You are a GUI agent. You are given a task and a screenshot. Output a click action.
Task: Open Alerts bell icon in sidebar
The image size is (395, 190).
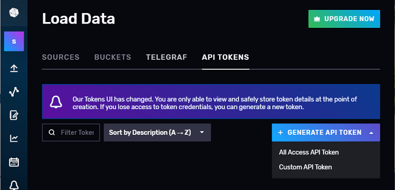[14, 185]
